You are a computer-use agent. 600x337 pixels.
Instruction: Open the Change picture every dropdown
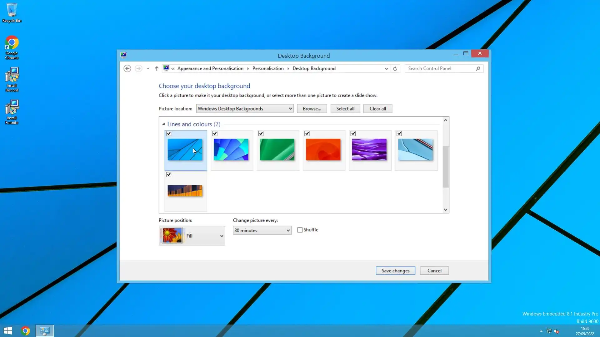[x=262, y=231]
